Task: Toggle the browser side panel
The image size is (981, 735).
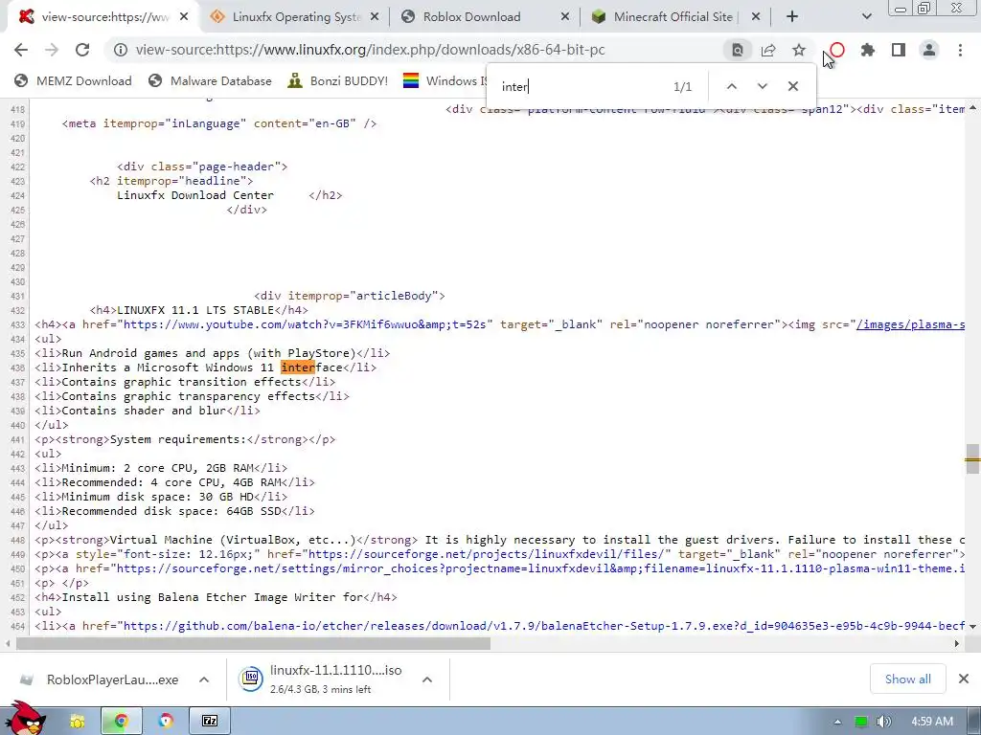Action: click(899, 50)
